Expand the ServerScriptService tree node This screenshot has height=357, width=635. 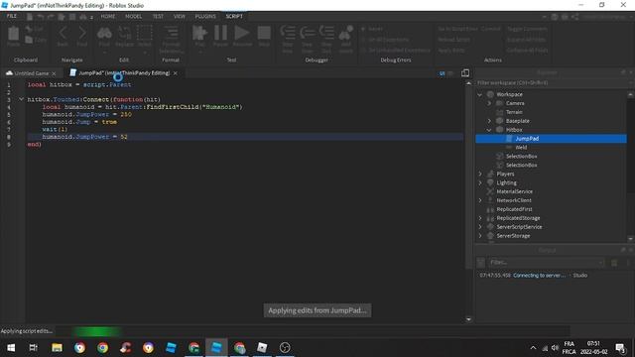(x=480, y=227)
